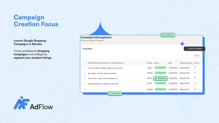Click budget 100.00 in Best Sellers row

point(149,73)
